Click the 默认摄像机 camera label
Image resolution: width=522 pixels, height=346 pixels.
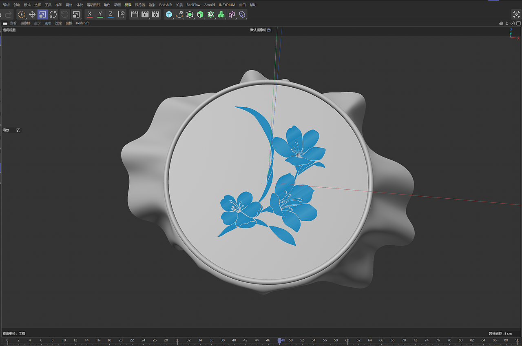coord(258,30)
